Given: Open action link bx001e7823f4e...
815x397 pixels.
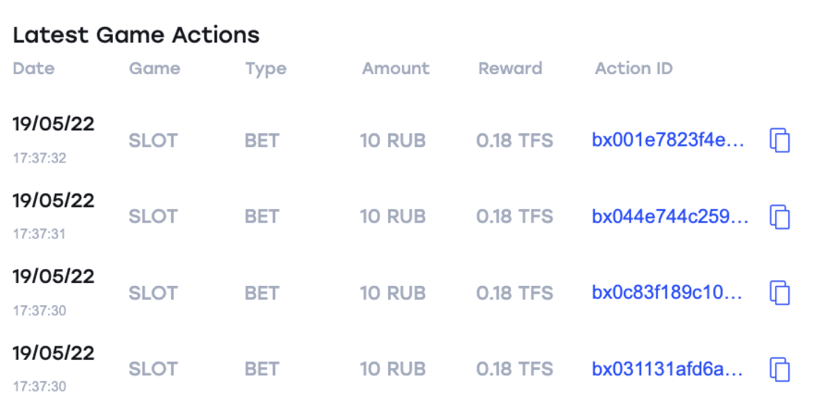Looking at the screenshot, I should pyautogui.click(x=668, y=140).
